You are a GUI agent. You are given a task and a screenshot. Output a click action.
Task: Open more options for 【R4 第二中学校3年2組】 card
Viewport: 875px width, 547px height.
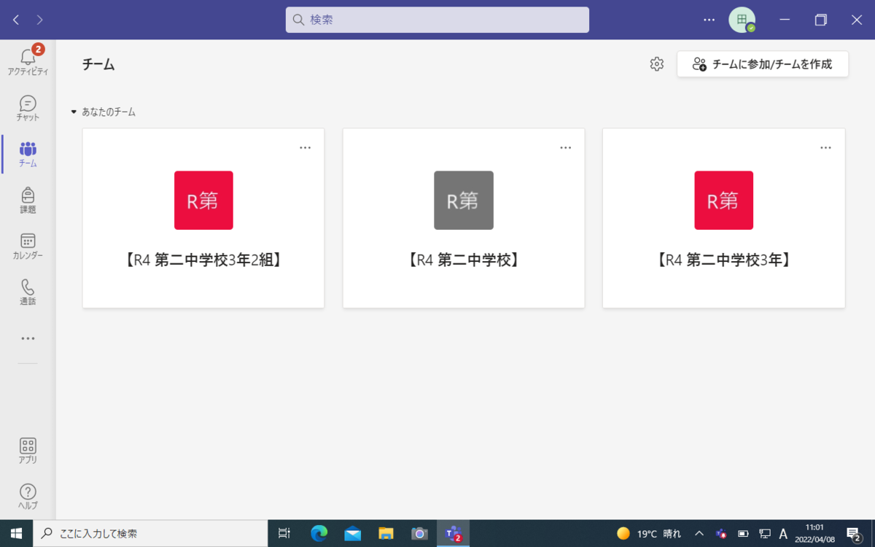[305, 148]
